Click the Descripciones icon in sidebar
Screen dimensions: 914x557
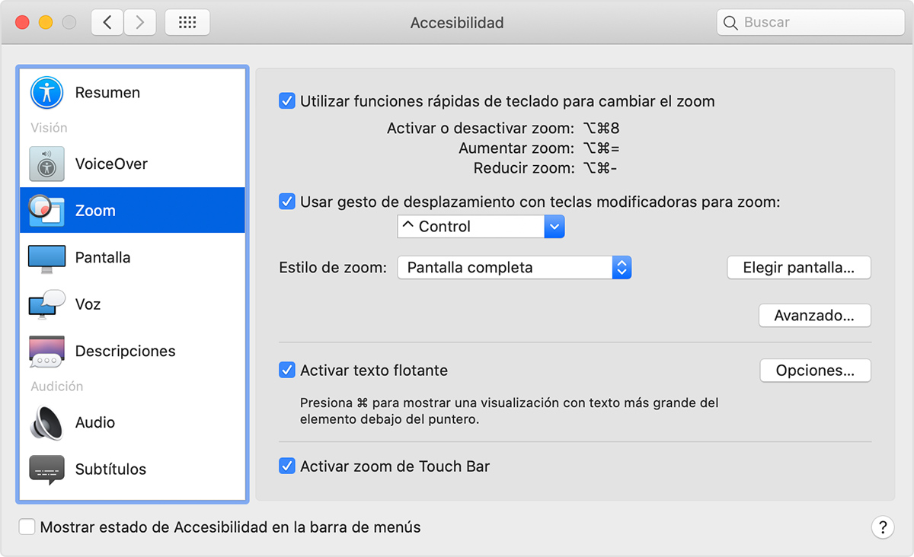coord(46,351)
